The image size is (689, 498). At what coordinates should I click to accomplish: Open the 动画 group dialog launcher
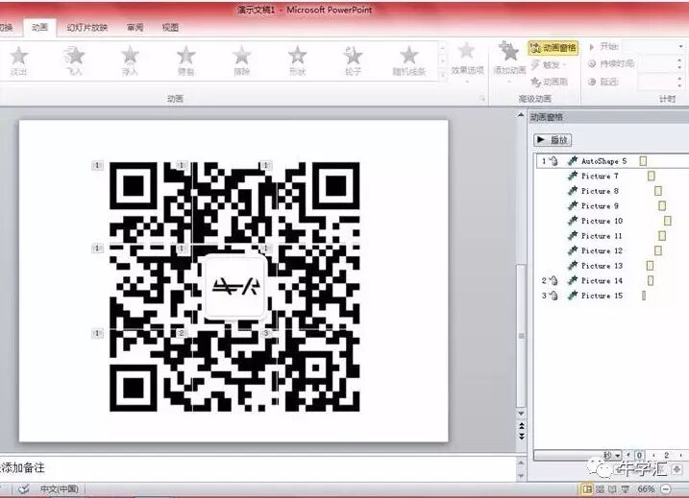(x=482, y=99)
